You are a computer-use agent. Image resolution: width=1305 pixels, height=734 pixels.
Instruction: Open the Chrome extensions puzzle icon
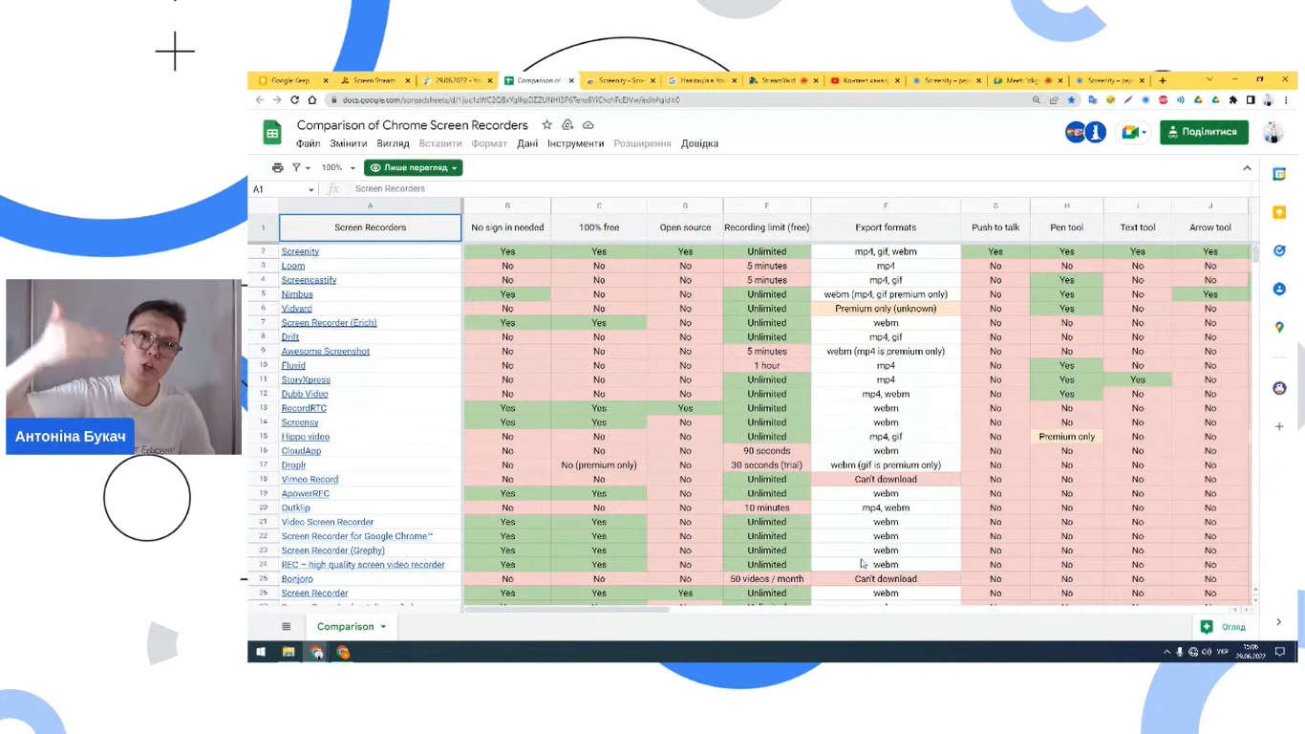pos(1233,99)
